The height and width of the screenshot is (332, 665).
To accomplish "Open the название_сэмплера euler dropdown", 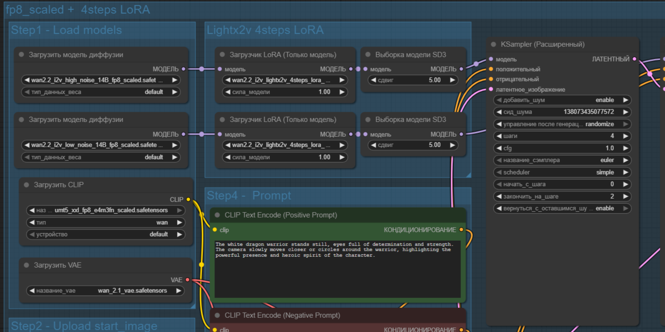I will (562, 160).
